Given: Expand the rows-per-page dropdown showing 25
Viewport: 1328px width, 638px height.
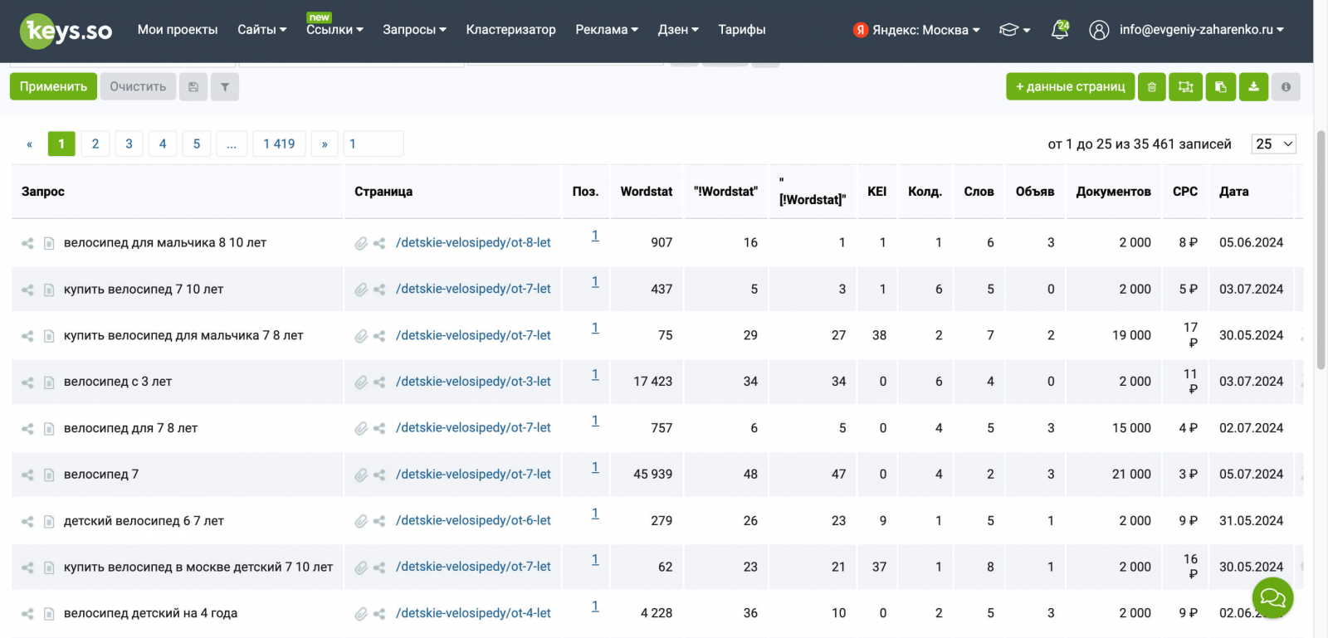Looking at the screenshot, I should (x=1273, y=144).
